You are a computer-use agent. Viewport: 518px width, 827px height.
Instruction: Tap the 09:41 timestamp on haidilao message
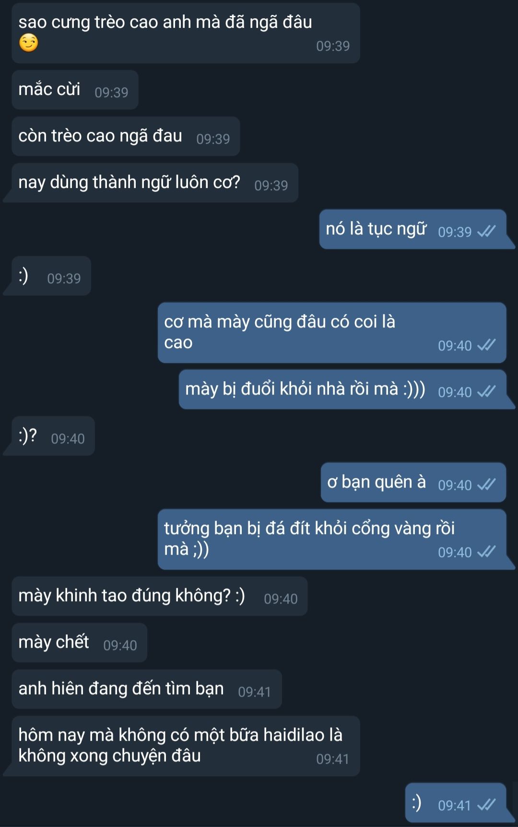[333, 759]
